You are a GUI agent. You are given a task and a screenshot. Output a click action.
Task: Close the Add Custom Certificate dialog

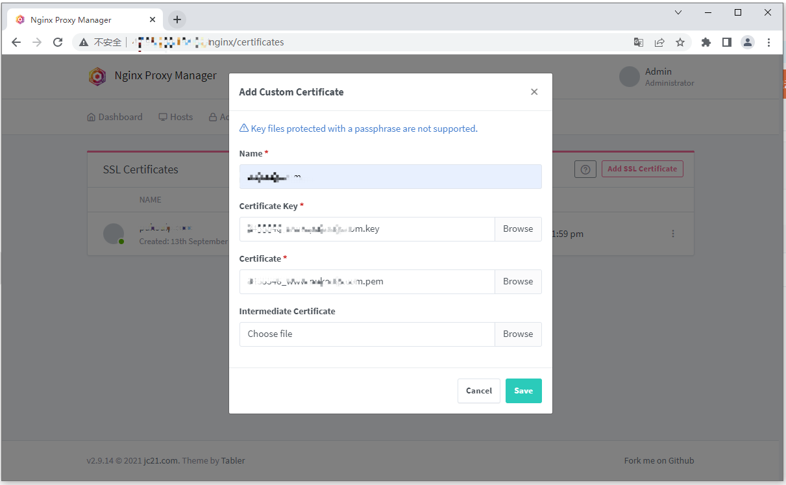pos(534,92)
